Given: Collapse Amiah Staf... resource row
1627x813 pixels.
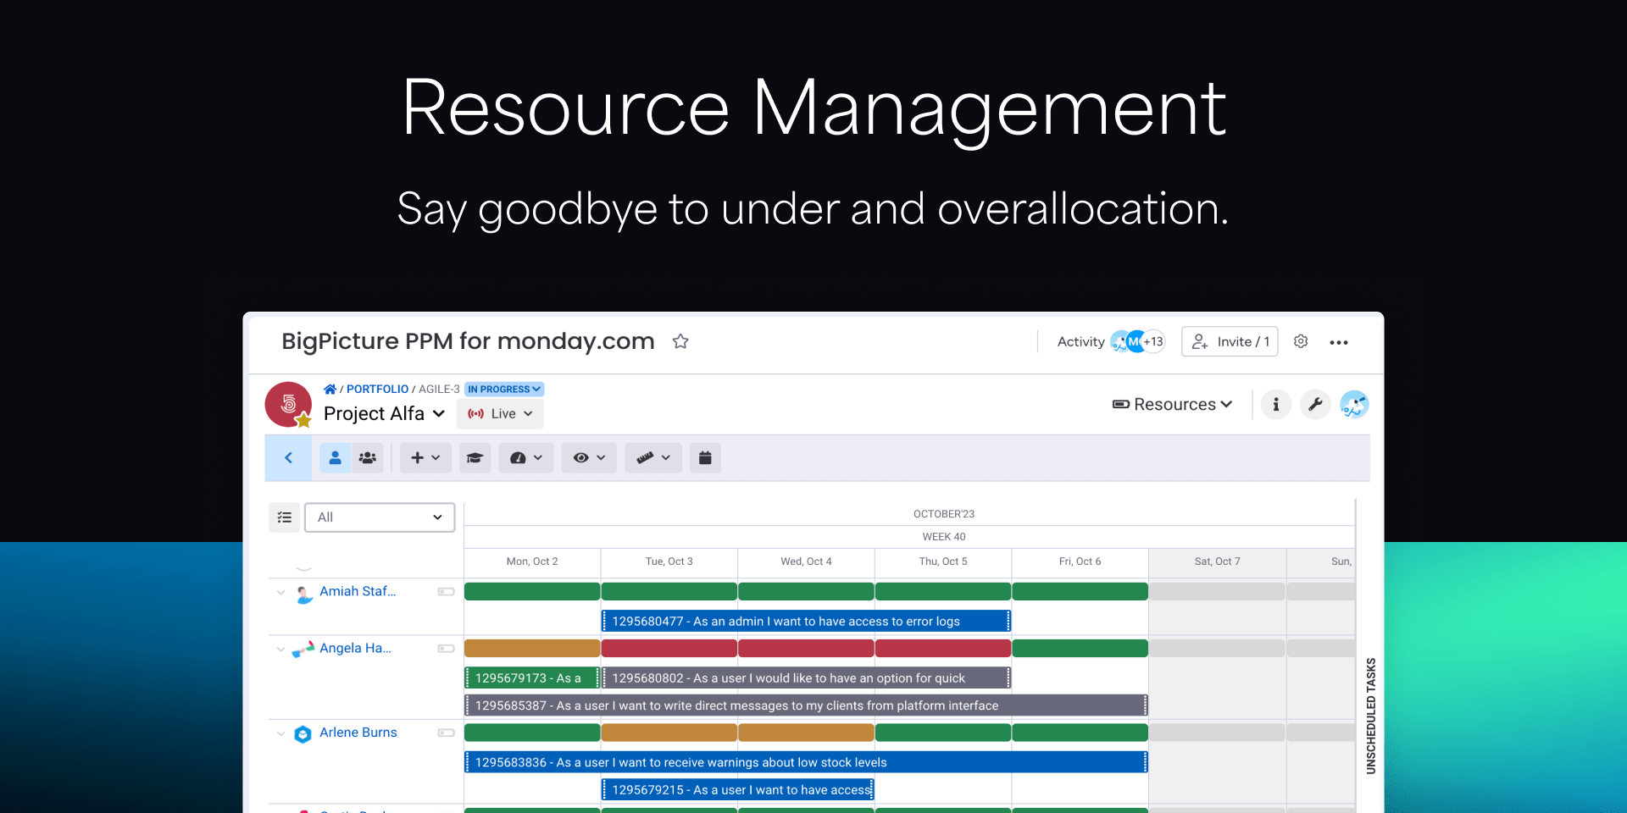Looking at the screenshot, I should (x=280, y=592).
